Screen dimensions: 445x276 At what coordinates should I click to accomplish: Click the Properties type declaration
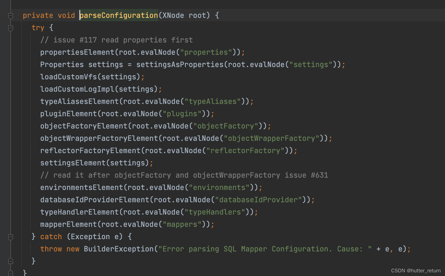(x=62, y=65)
